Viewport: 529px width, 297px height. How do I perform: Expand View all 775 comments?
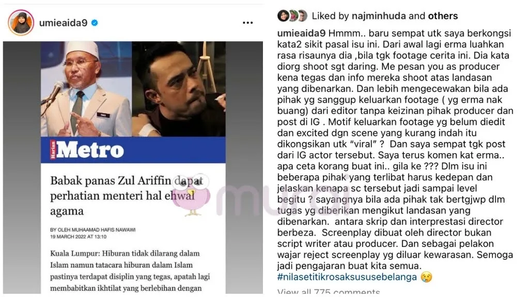329,292
